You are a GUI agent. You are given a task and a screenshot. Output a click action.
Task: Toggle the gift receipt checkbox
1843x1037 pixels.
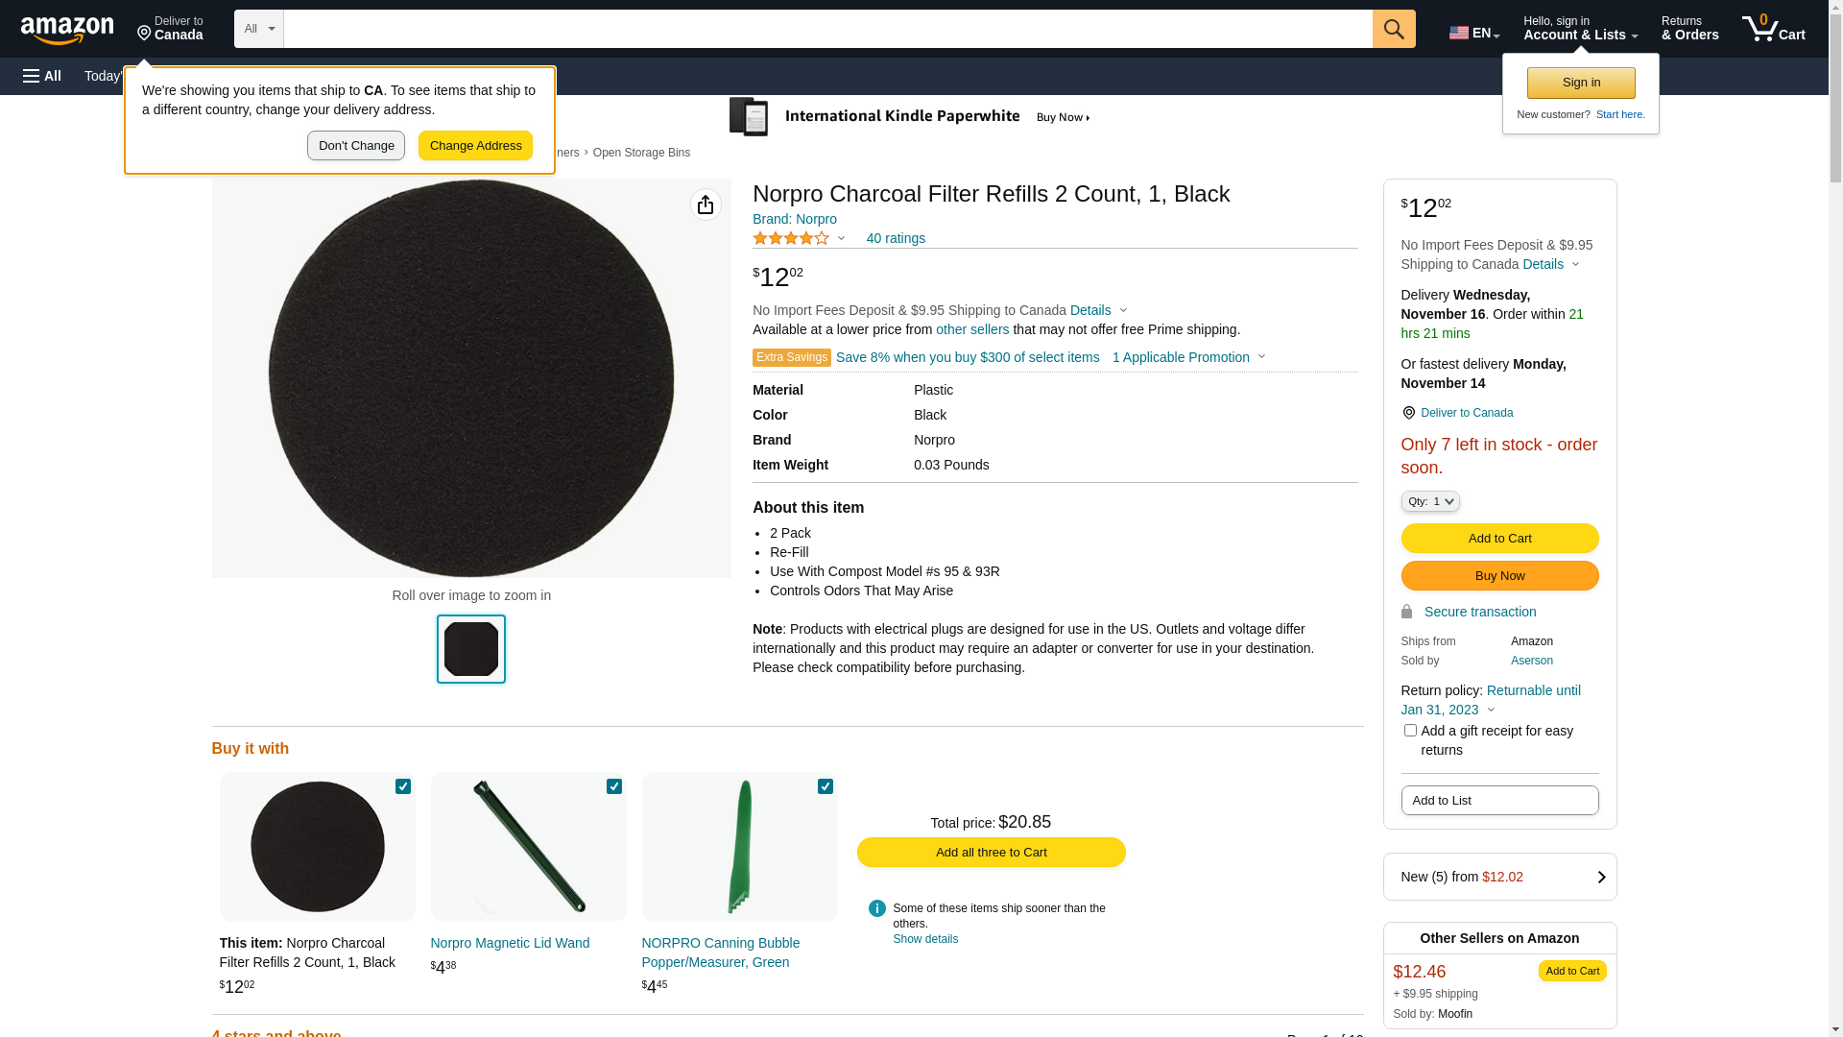(1410, 731)
